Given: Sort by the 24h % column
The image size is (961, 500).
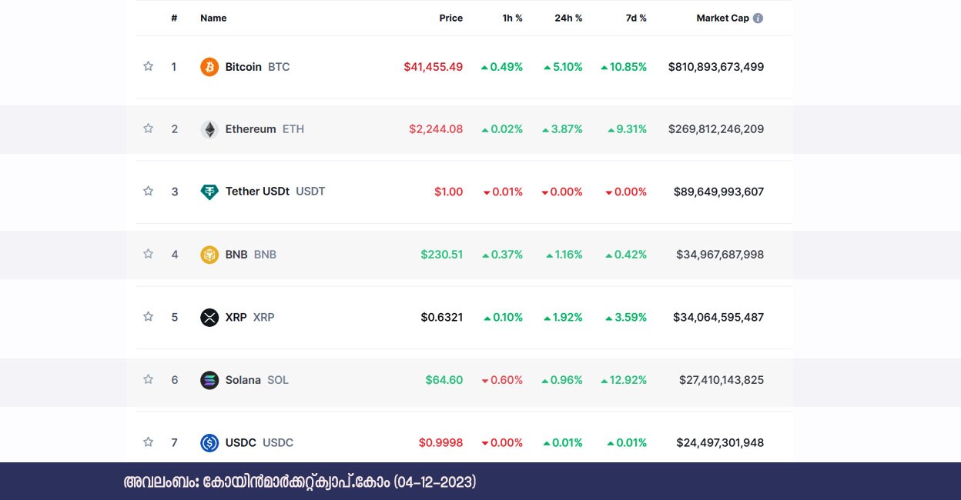Looking at the screenshot, I should click(568, 18).
